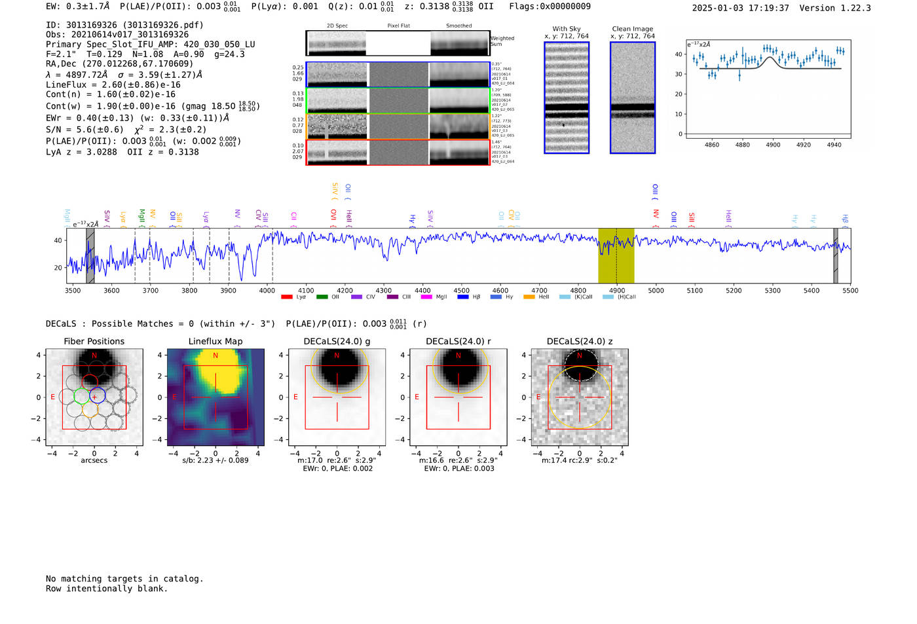Click the RA,Dec coordinates text
Image resolution: width=917 pixels, height=624 pixels.
click(120, 64)
